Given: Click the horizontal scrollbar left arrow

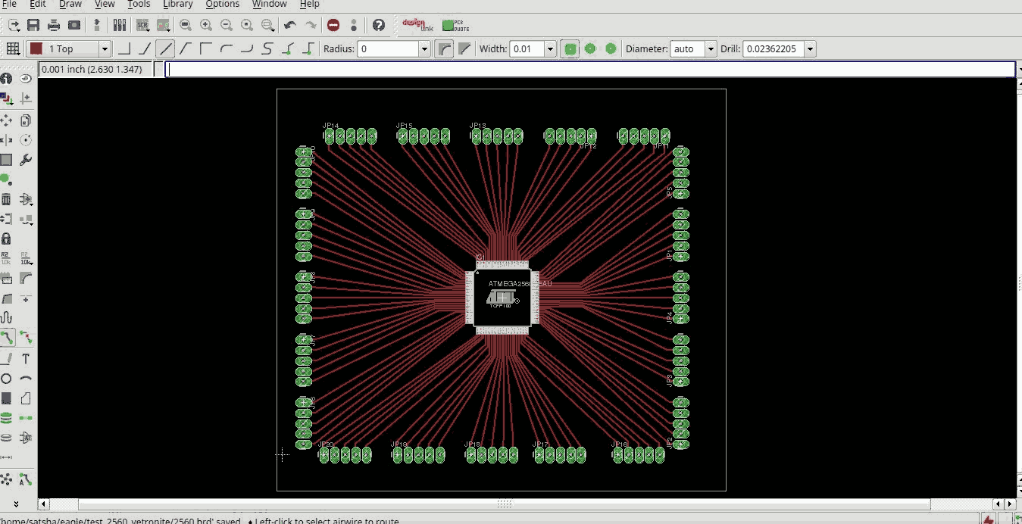Looking at the screenshot, I should (43, 504).
